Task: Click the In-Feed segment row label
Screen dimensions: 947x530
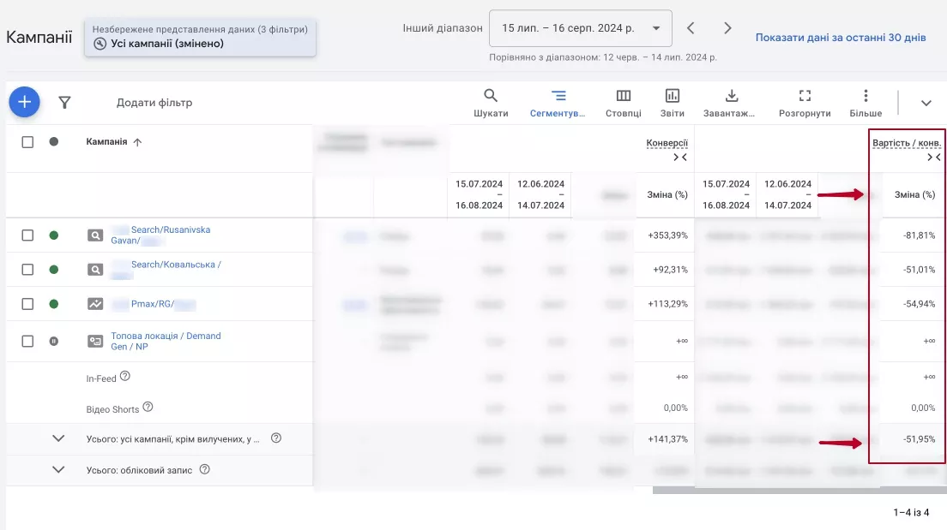Action: coord(101,378)
